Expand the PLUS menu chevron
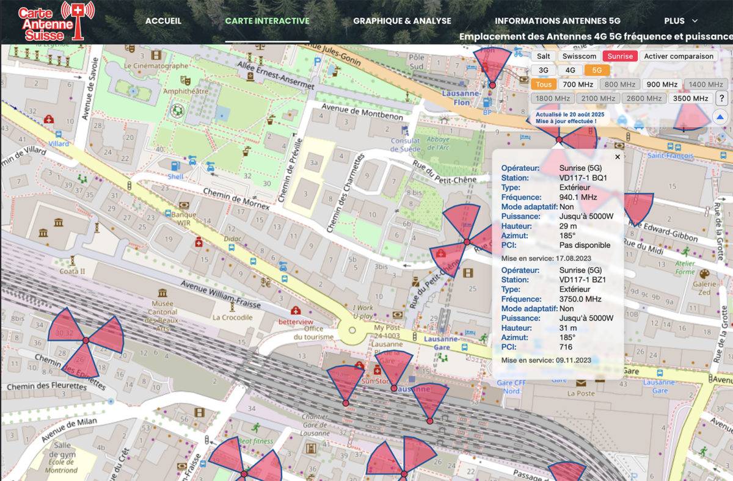 [695, 21]
